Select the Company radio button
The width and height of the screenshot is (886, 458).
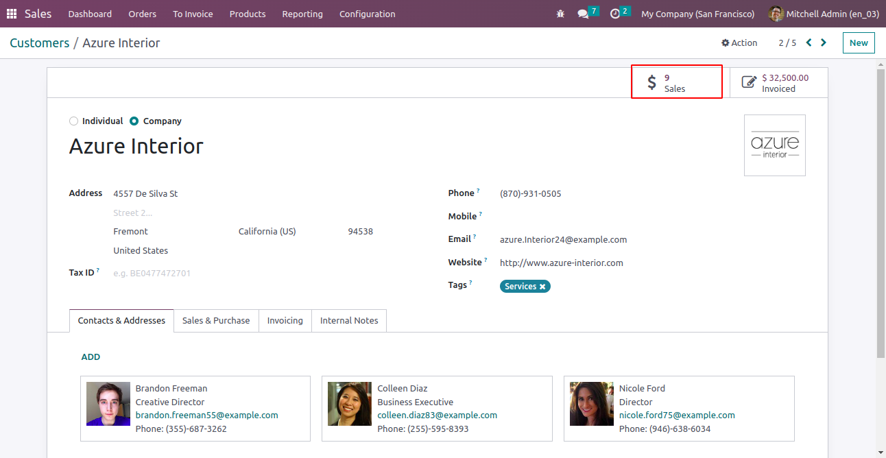pos(134,121)
